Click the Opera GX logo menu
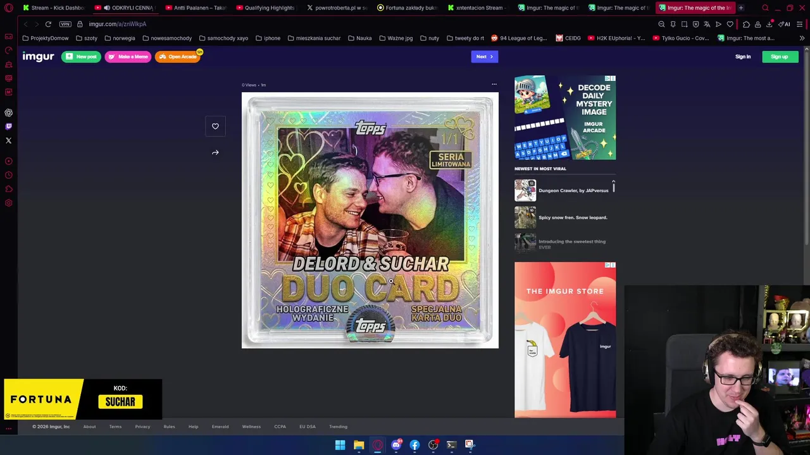The width and height of the screenshot is (810, 455). pos(8,8)
